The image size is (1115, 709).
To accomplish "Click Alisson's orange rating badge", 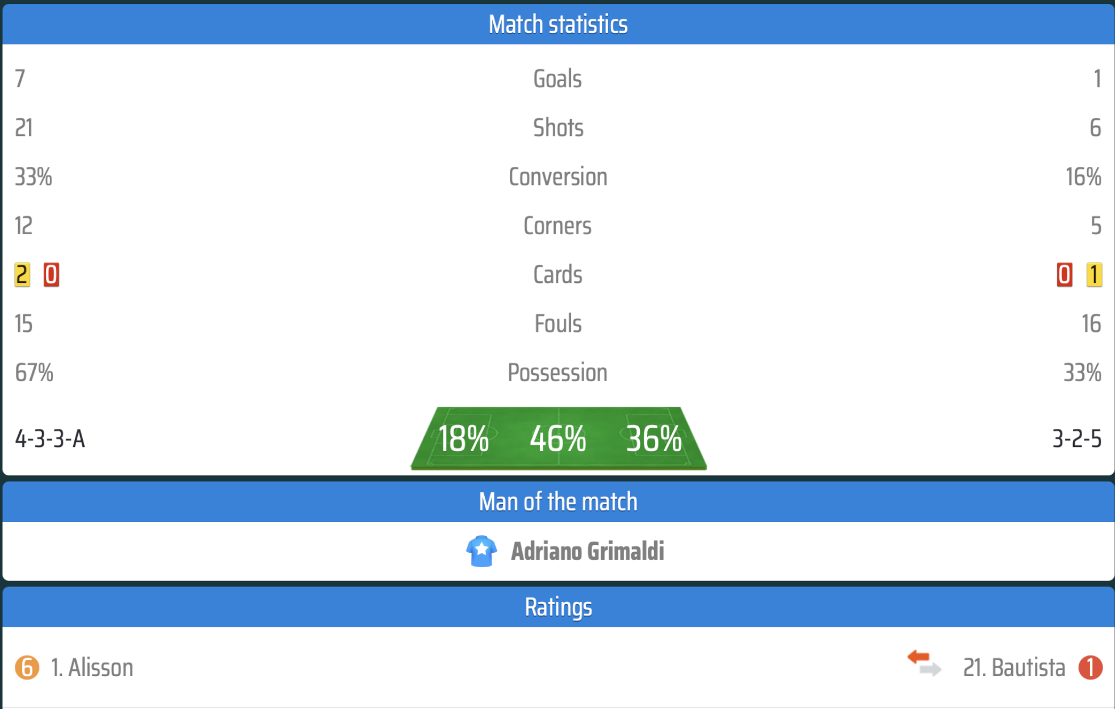I will 27,668.
